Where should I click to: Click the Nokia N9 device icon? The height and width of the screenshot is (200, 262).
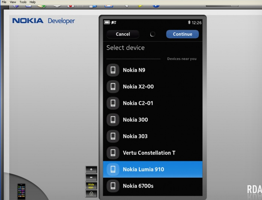(113, 70)
